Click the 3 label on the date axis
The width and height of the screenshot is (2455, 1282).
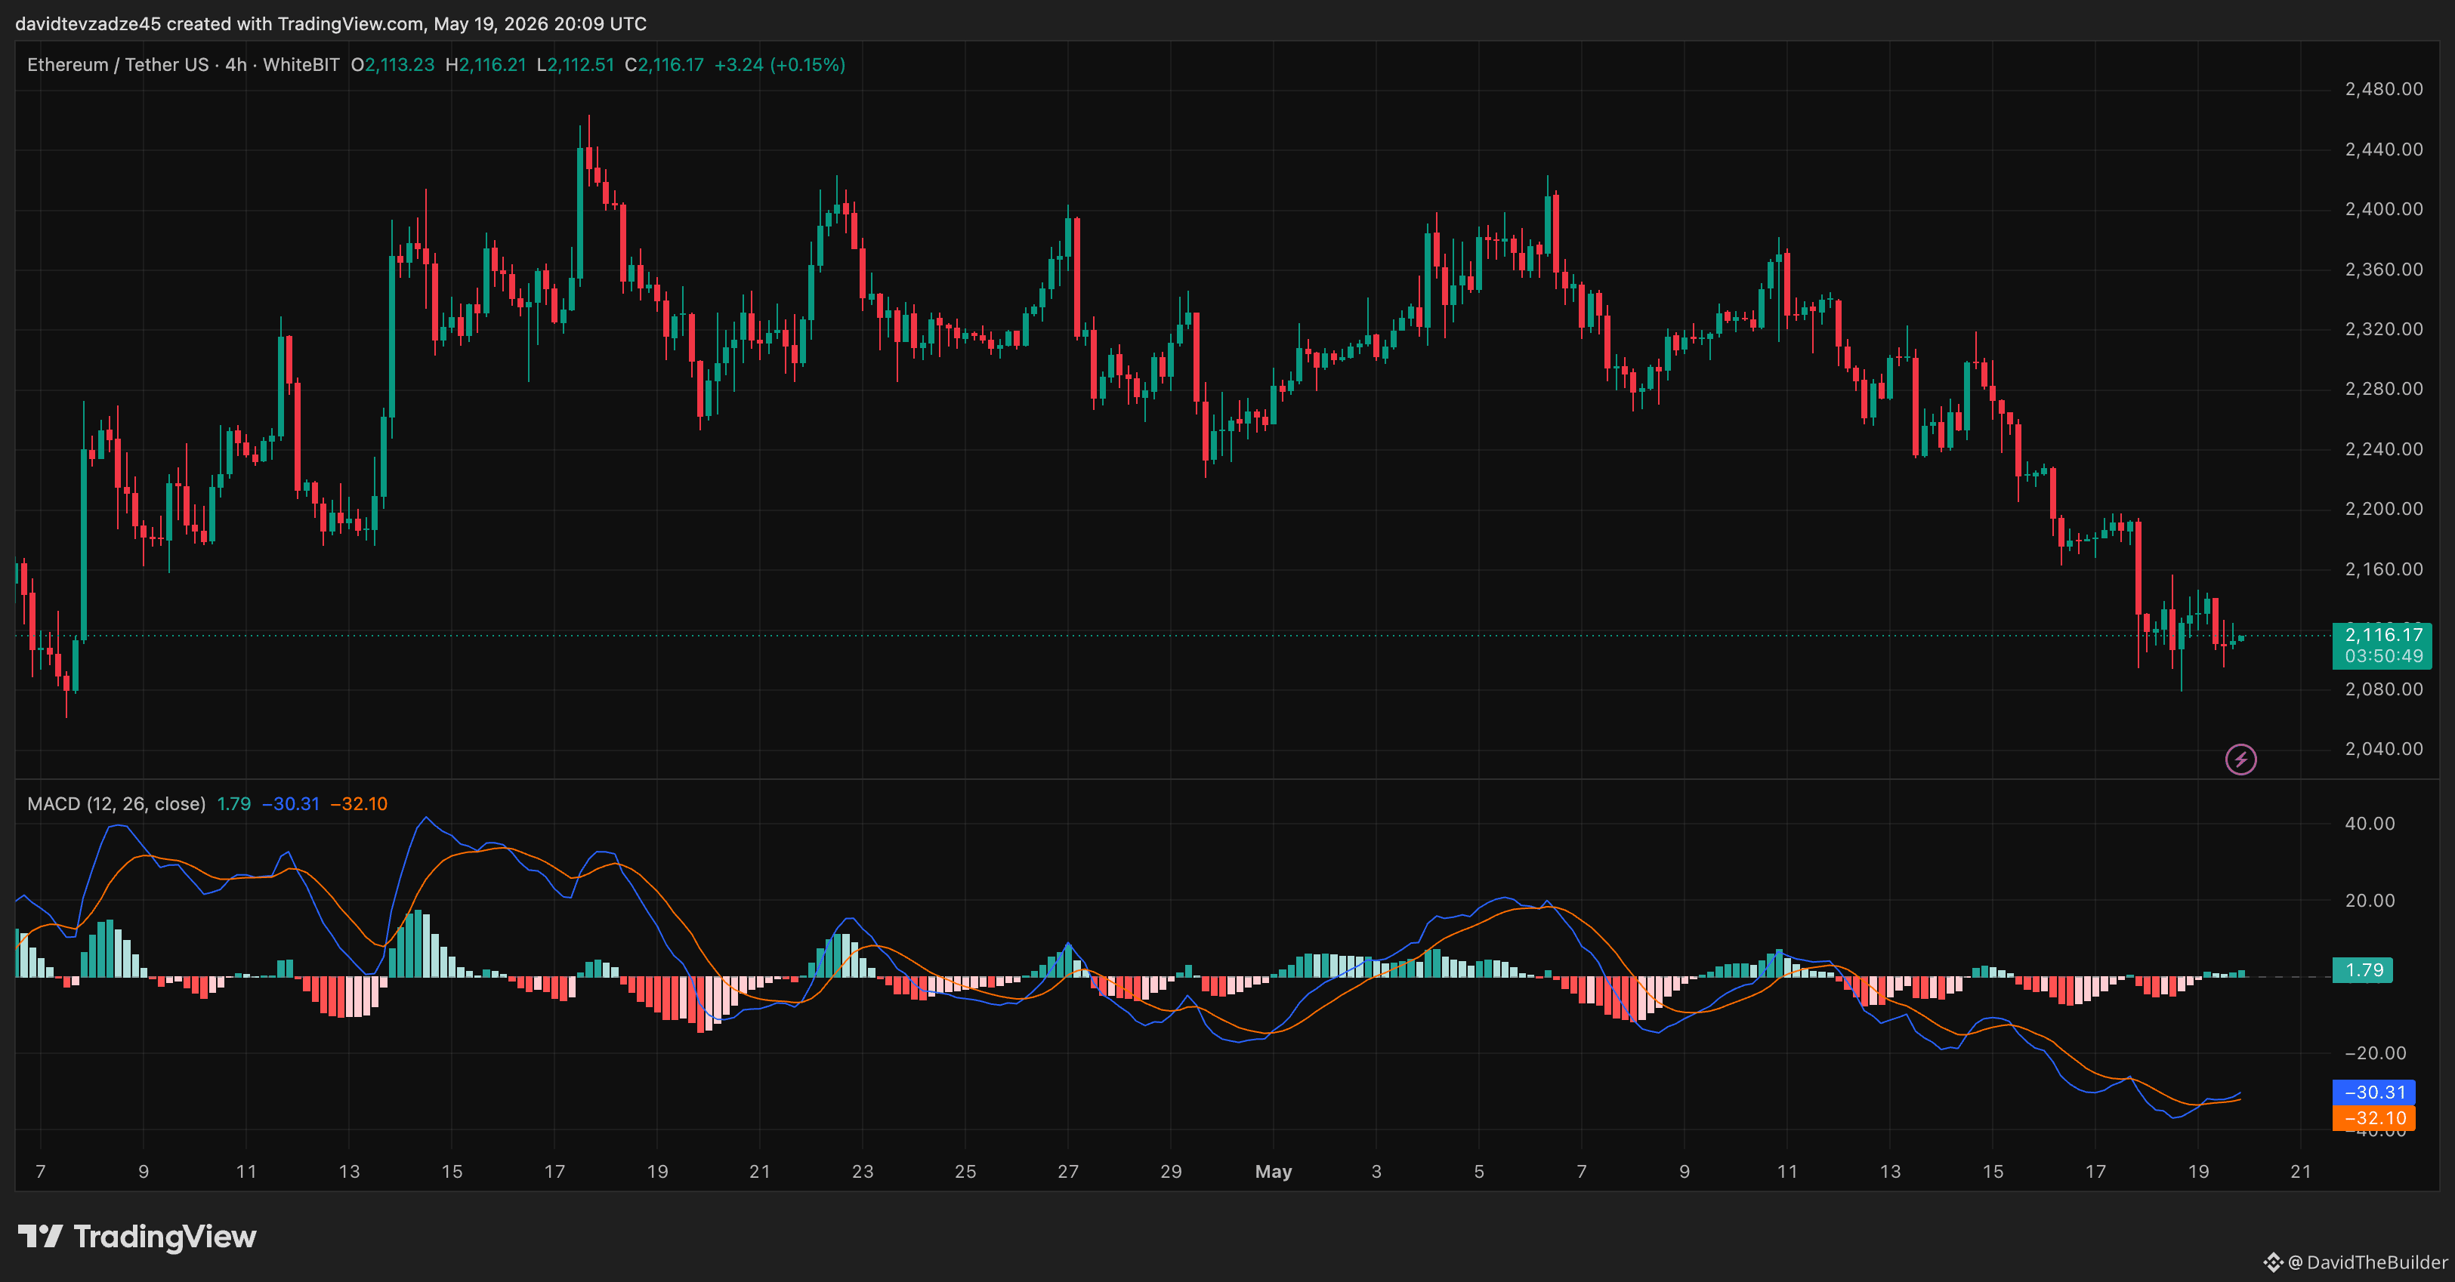coord(1376,1172)
